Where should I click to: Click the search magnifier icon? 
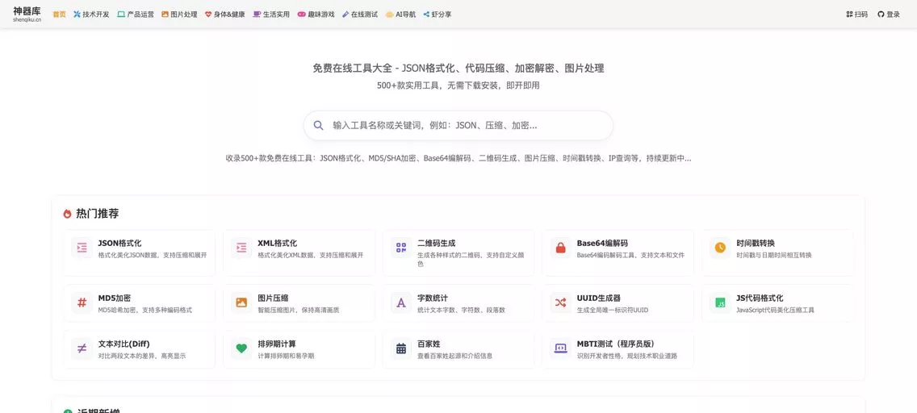click(x=319, y=125)
